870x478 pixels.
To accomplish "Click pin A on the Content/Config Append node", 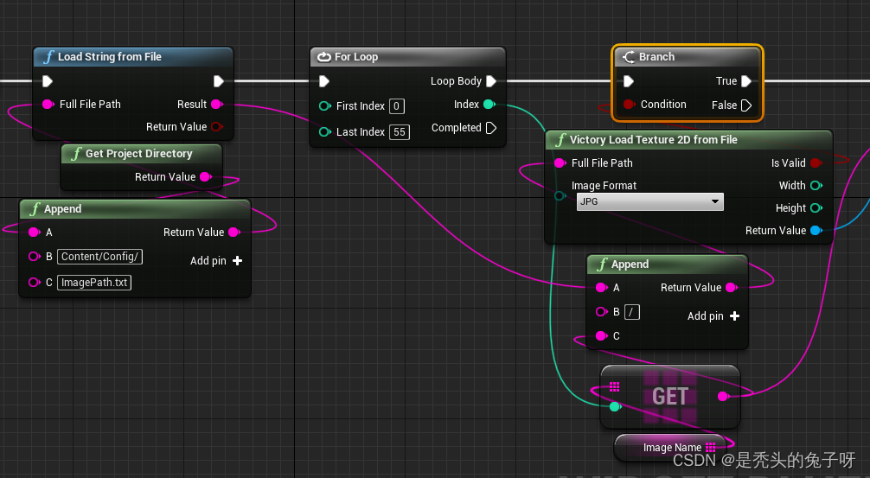I will [35, 233].
